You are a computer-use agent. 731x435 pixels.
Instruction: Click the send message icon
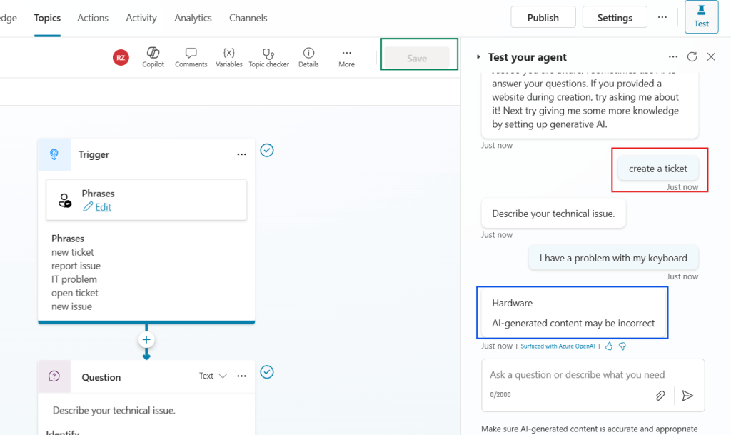687,395
